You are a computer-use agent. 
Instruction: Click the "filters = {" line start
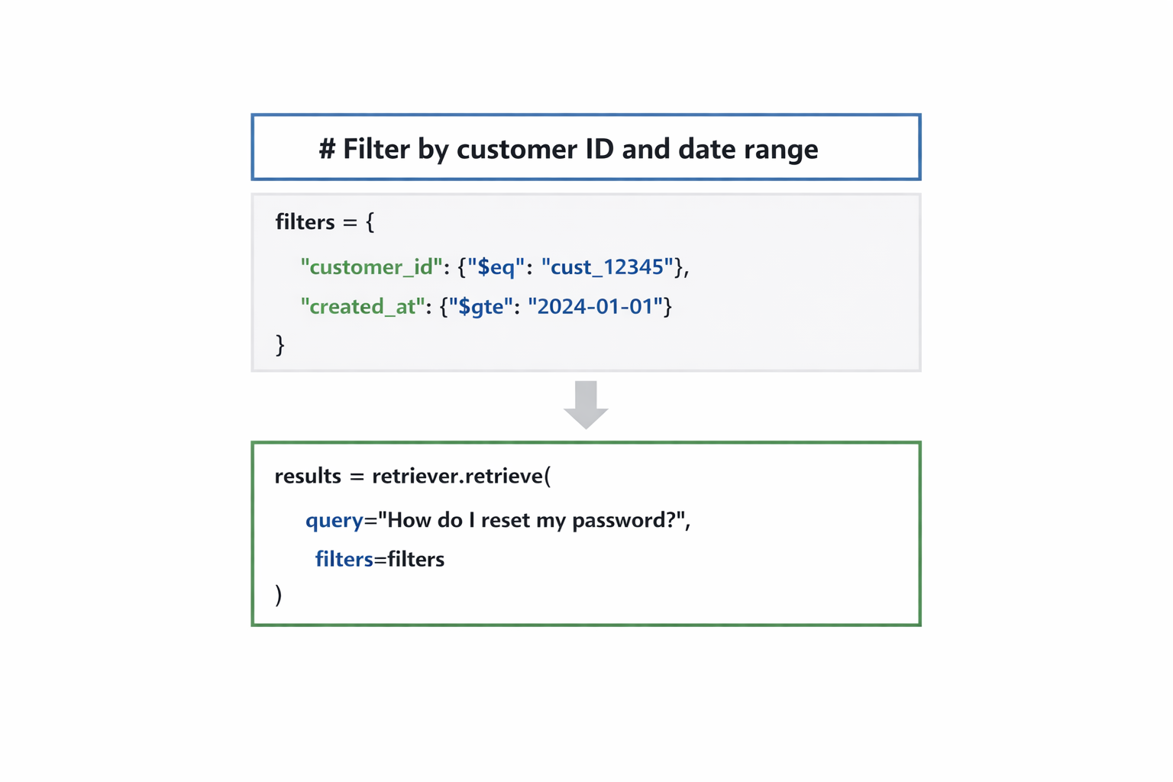(305, 222)
